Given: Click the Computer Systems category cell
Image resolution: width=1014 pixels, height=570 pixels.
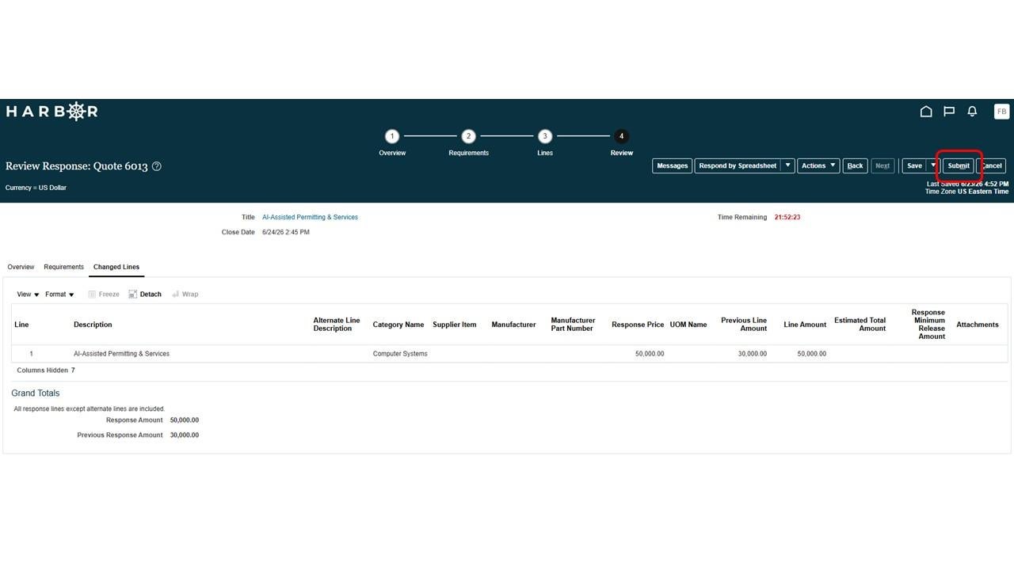Looking at the screenshot, I should coord(400,354).
